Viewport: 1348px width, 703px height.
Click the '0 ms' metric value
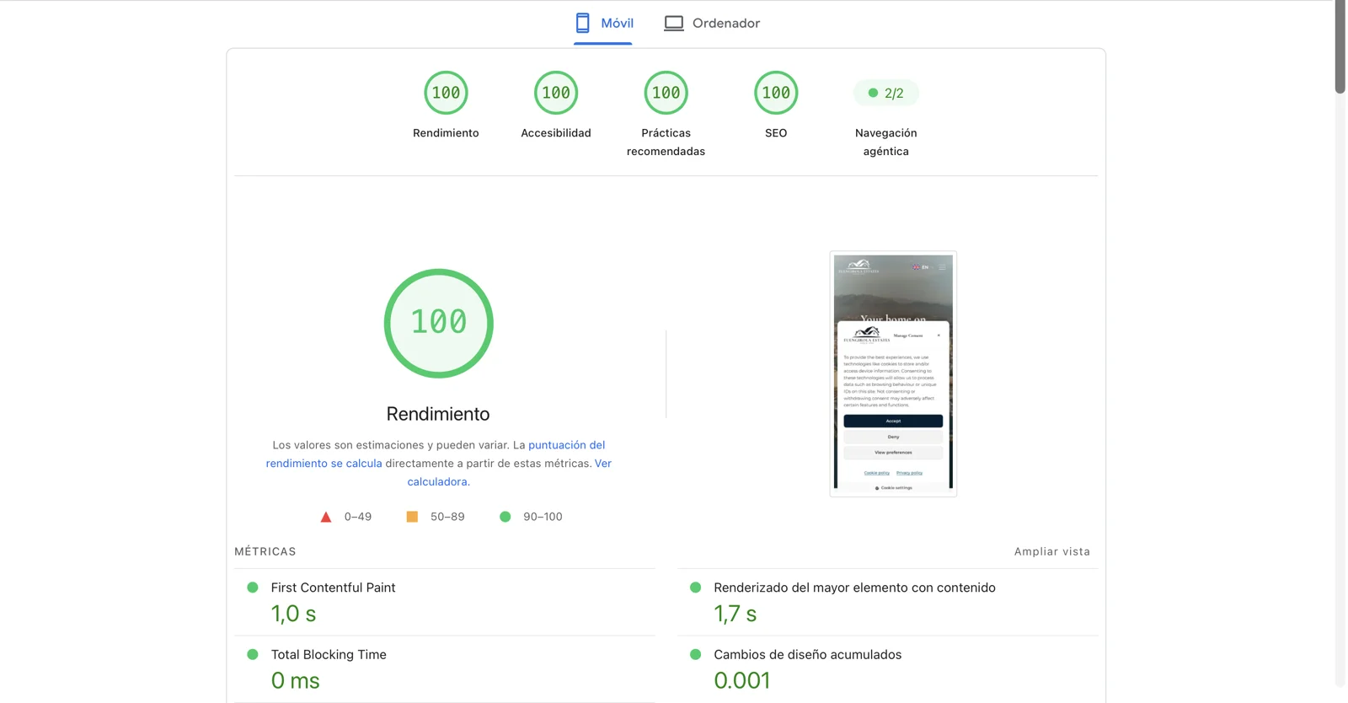coord(295,680)
